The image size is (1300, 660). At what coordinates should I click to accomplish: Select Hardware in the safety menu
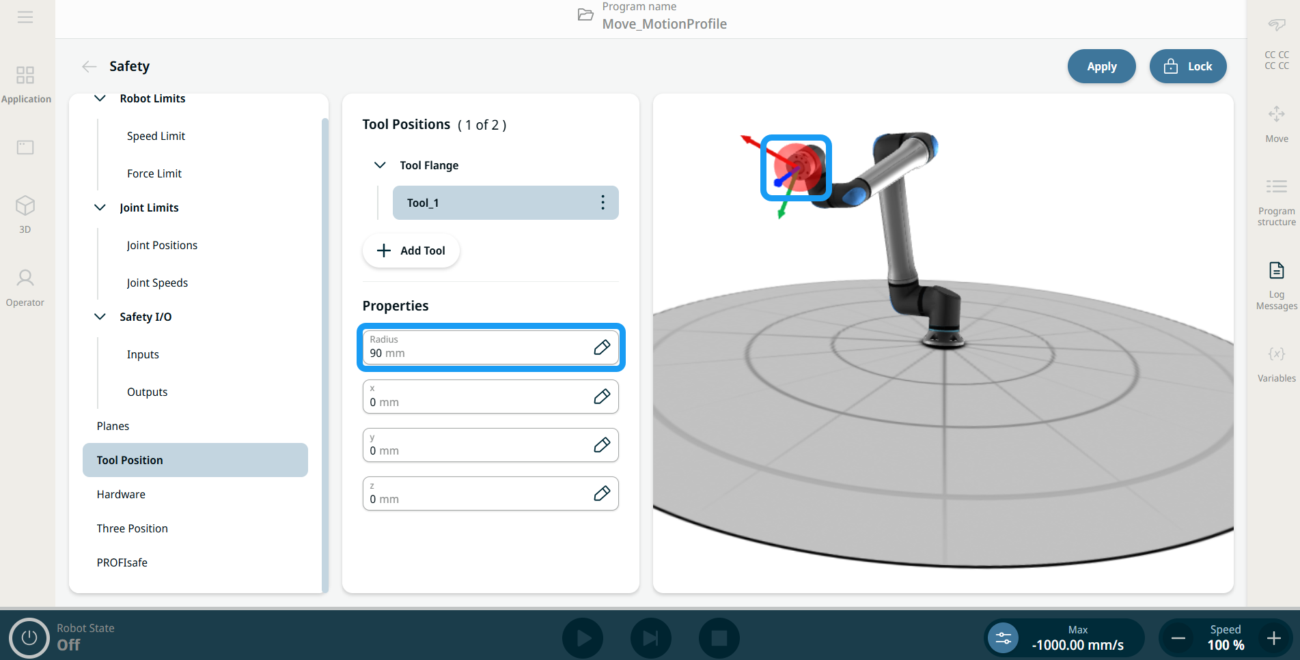pyautogui.click(x=121, y=494)
